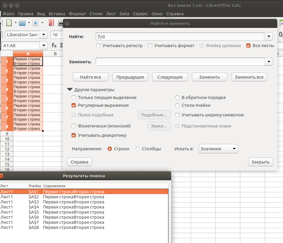Open the New document dropdown arrow

(x=16, y=23)
